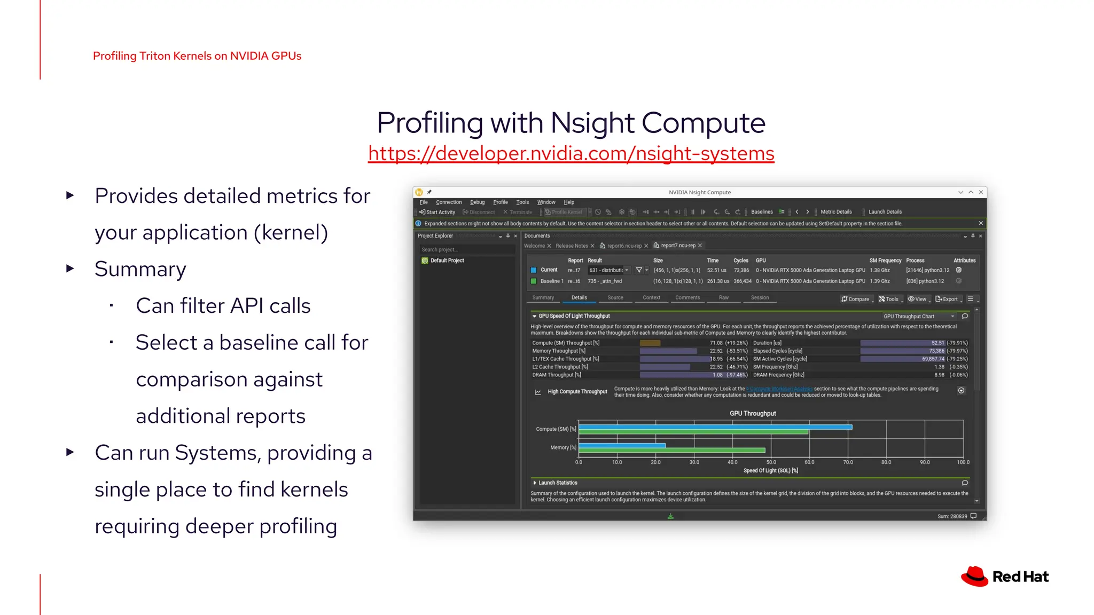This screenshot has height=615, width=1094.
Task: Pin the Project Explorer panel
Action: [508, 236]
